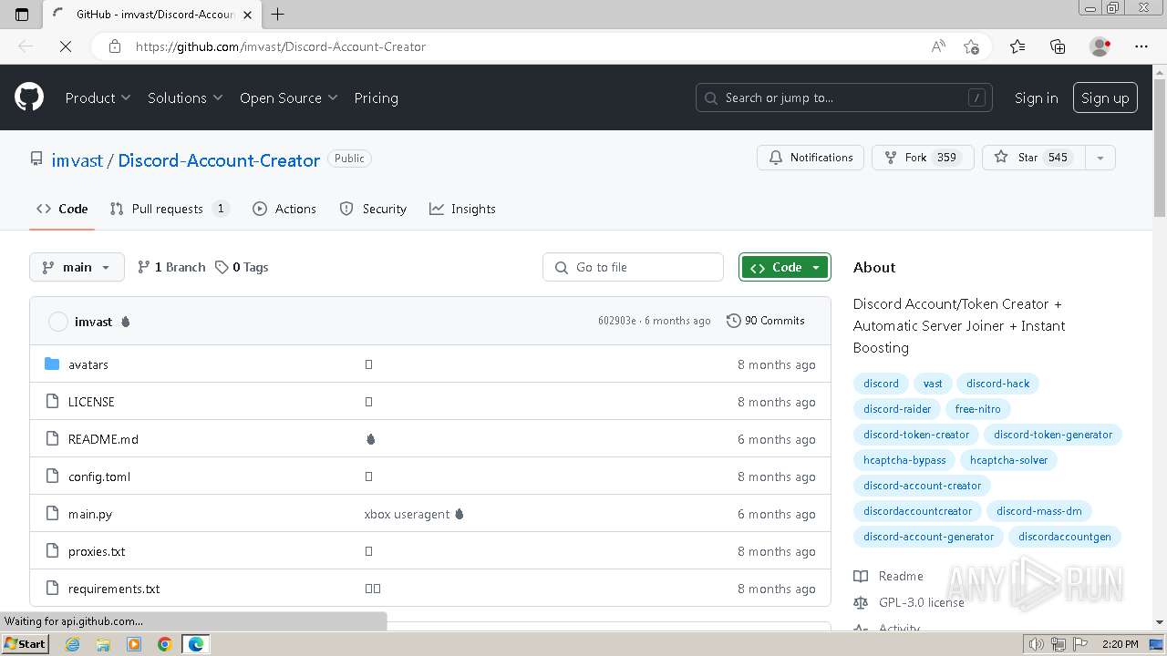The height and width of the screenshot is (656, 1167).
Task: Click the Search or jump to field
Action: pyautogui.click(x=843, y=97)
